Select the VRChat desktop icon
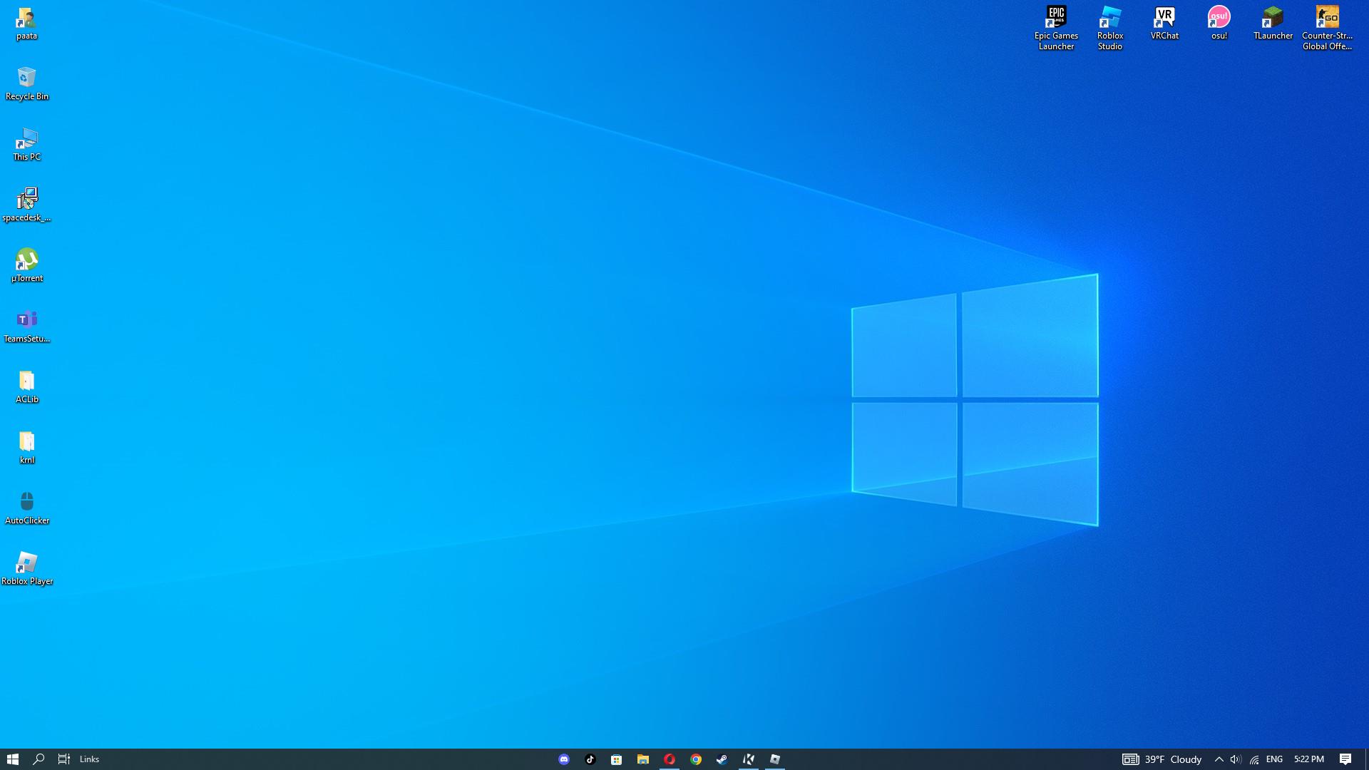 click(1164, 23)
